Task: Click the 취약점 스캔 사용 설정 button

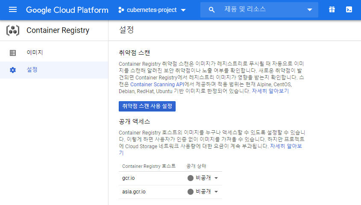Action: click(x=147, y=106)
